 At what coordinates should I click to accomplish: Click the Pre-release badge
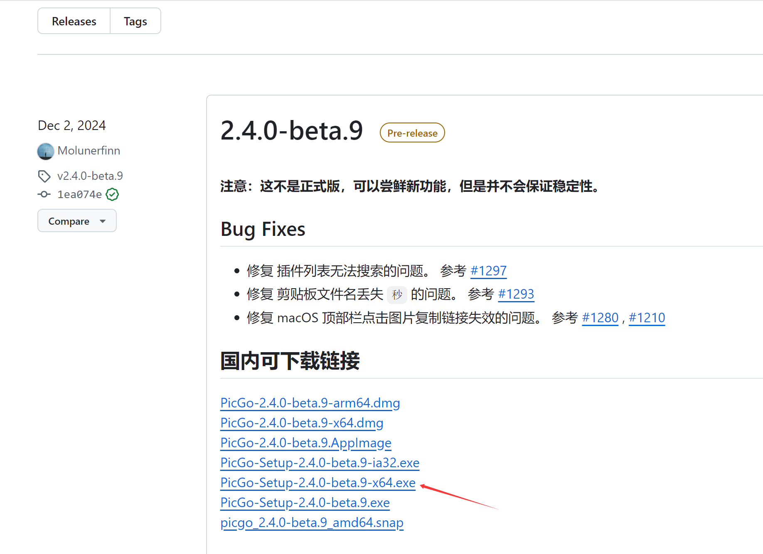click(412, 133)
